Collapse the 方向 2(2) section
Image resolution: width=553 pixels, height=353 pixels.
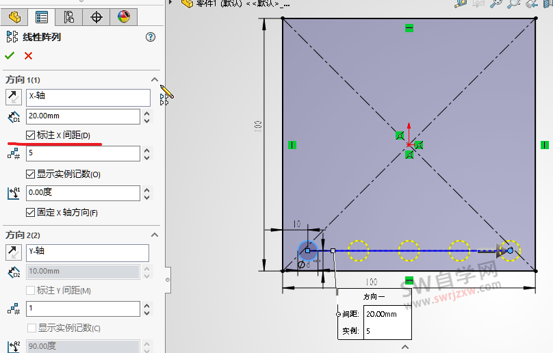(x=155, y=235)
